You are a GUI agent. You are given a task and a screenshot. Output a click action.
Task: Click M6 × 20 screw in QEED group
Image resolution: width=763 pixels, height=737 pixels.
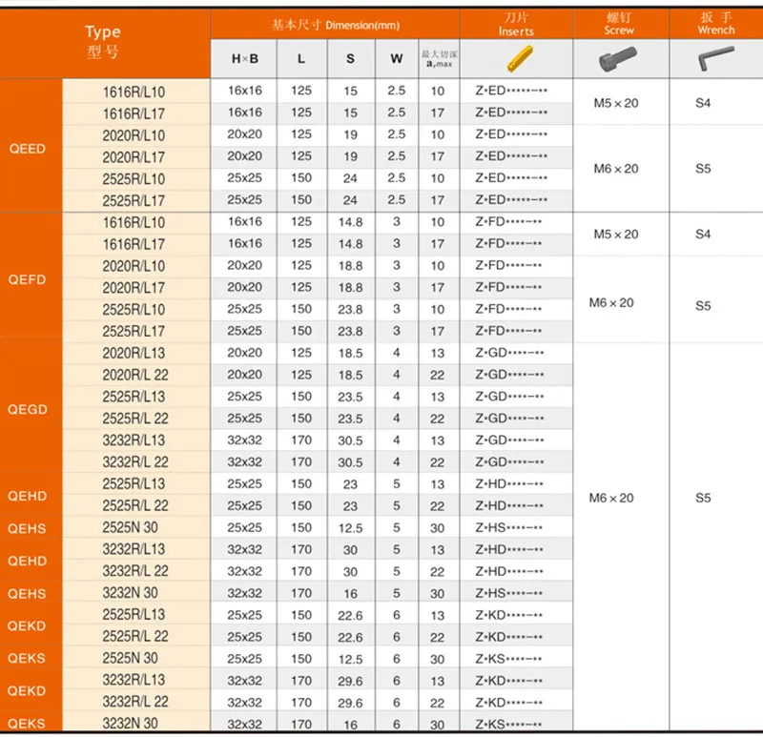[616, 169]
